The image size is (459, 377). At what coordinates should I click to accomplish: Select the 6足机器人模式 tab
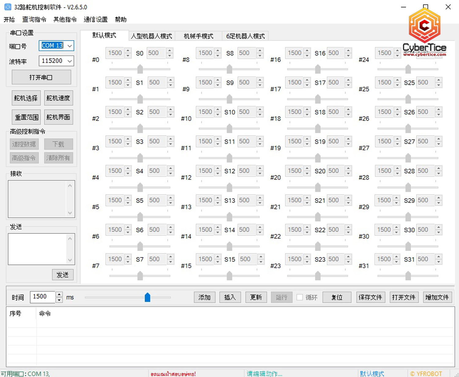[245, 36]
